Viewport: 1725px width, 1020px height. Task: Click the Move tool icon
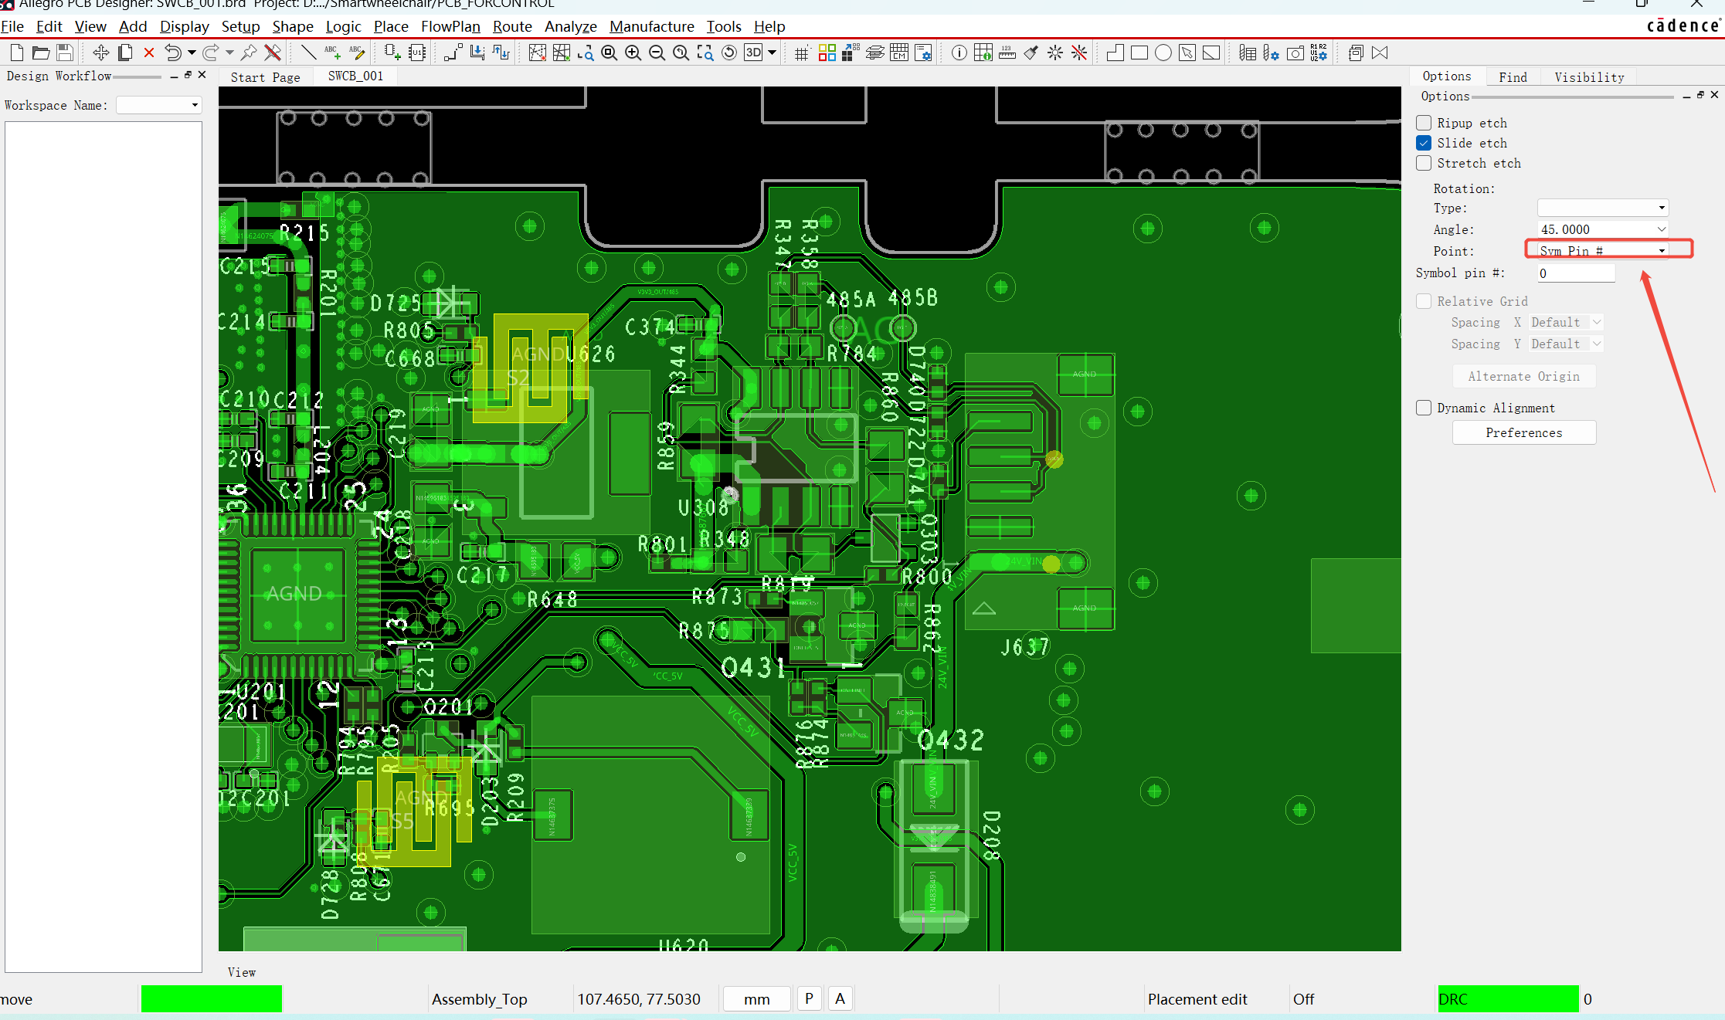(100, 53)
